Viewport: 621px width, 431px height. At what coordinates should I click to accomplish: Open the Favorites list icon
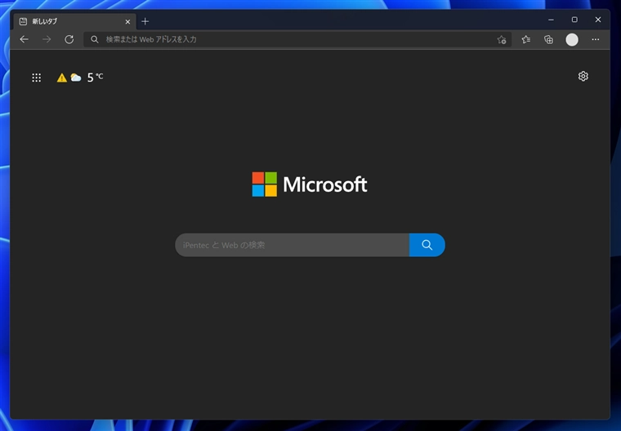point(526,39)
